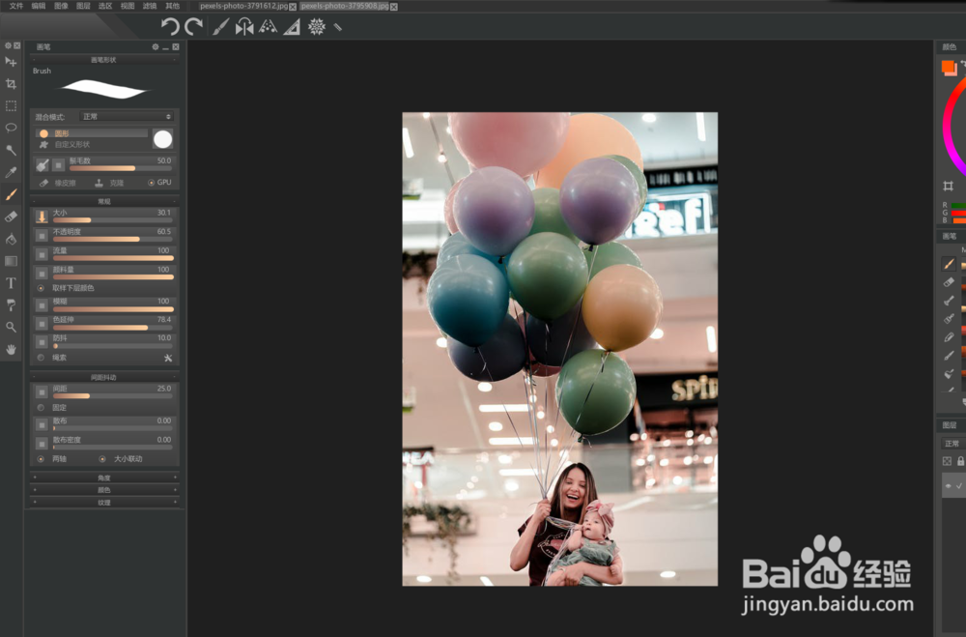Expand the 角度 section in the brush panel
The width and height of the screenshot is (966, 637).
[103, 477]
